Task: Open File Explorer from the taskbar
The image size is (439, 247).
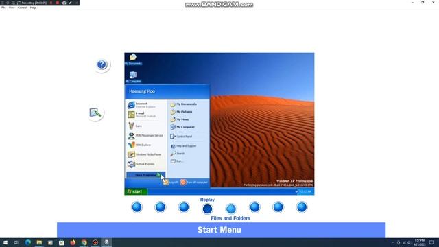Action: point(39,242)
